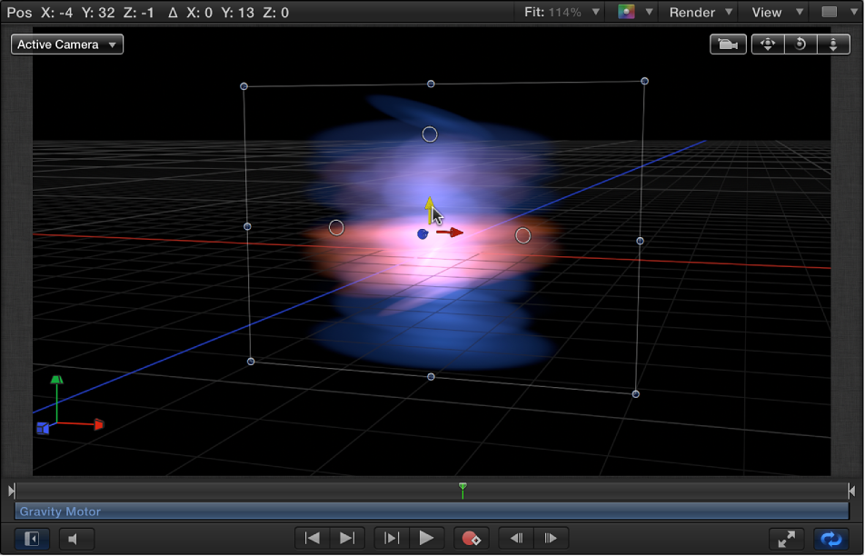Select the Orbit view tool

(800, 44)
